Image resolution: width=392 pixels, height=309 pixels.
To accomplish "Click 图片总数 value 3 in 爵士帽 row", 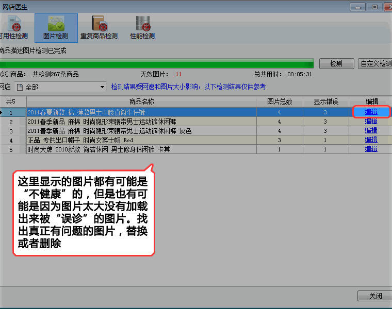I will tap(280, 140).
